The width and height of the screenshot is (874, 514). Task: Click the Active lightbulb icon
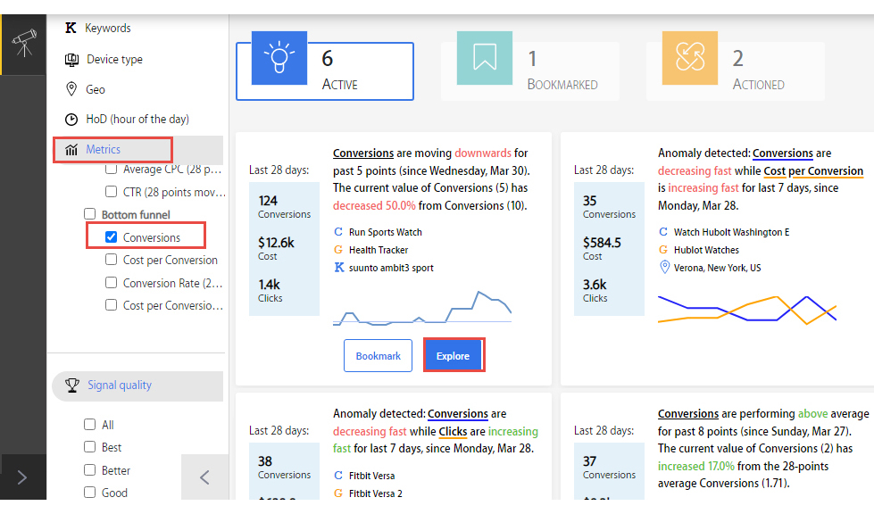click(x=279, y=58)
